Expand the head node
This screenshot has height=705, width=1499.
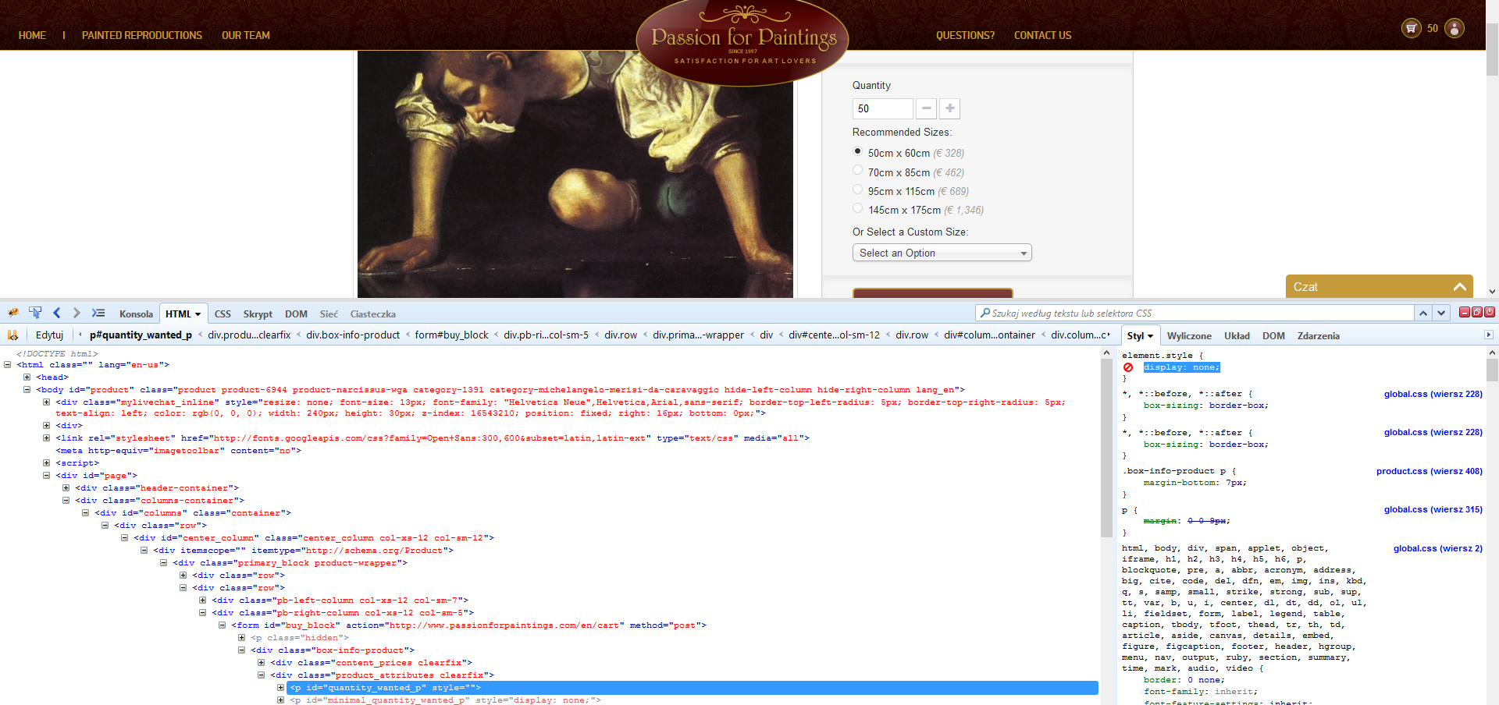[27, 377]
